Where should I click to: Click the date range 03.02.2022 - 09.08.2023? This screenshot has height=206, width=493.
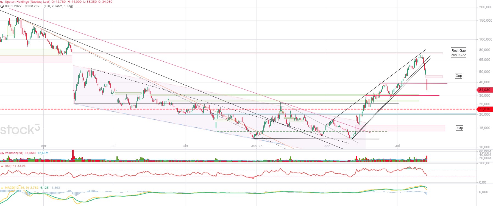tap(23, 6)
